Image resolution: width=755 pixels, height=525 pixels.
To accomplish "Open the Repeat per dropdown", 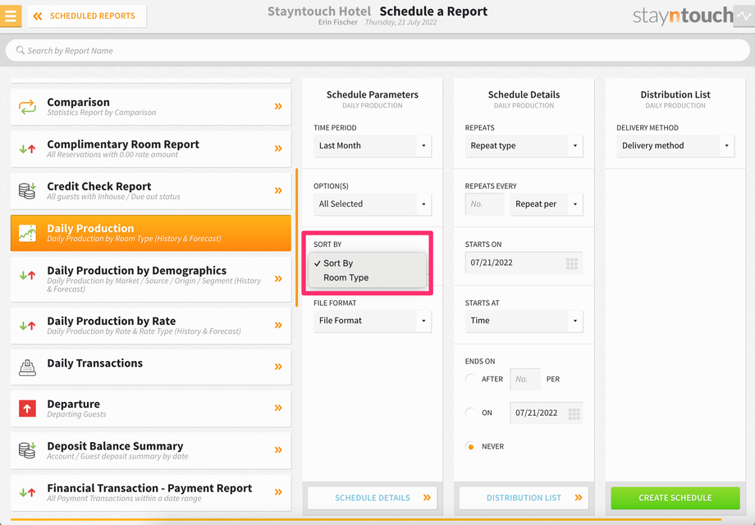I will 547,204.
